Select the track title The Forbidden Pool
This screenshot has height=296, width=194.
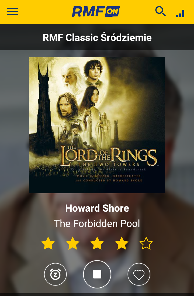(97, 223)
